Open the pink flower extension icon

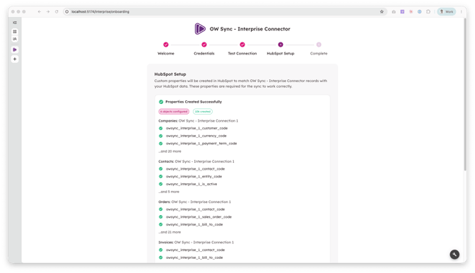tap(410, 11)
